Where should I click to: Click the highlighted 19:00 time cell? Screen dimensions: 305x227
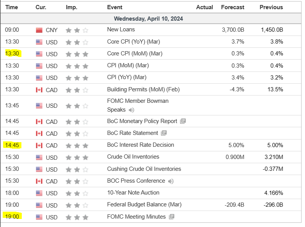[x=12, y=217]
